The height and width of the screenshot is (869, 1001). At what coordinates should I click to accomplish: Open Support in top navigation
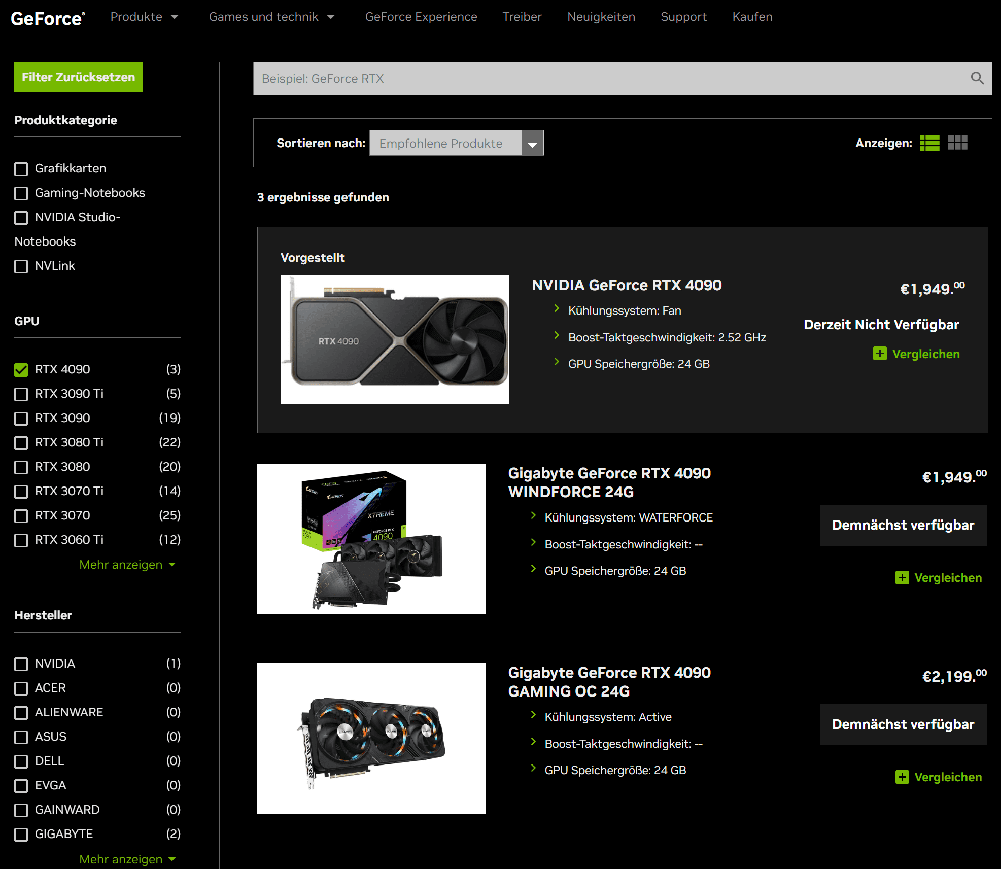[683, 17]
